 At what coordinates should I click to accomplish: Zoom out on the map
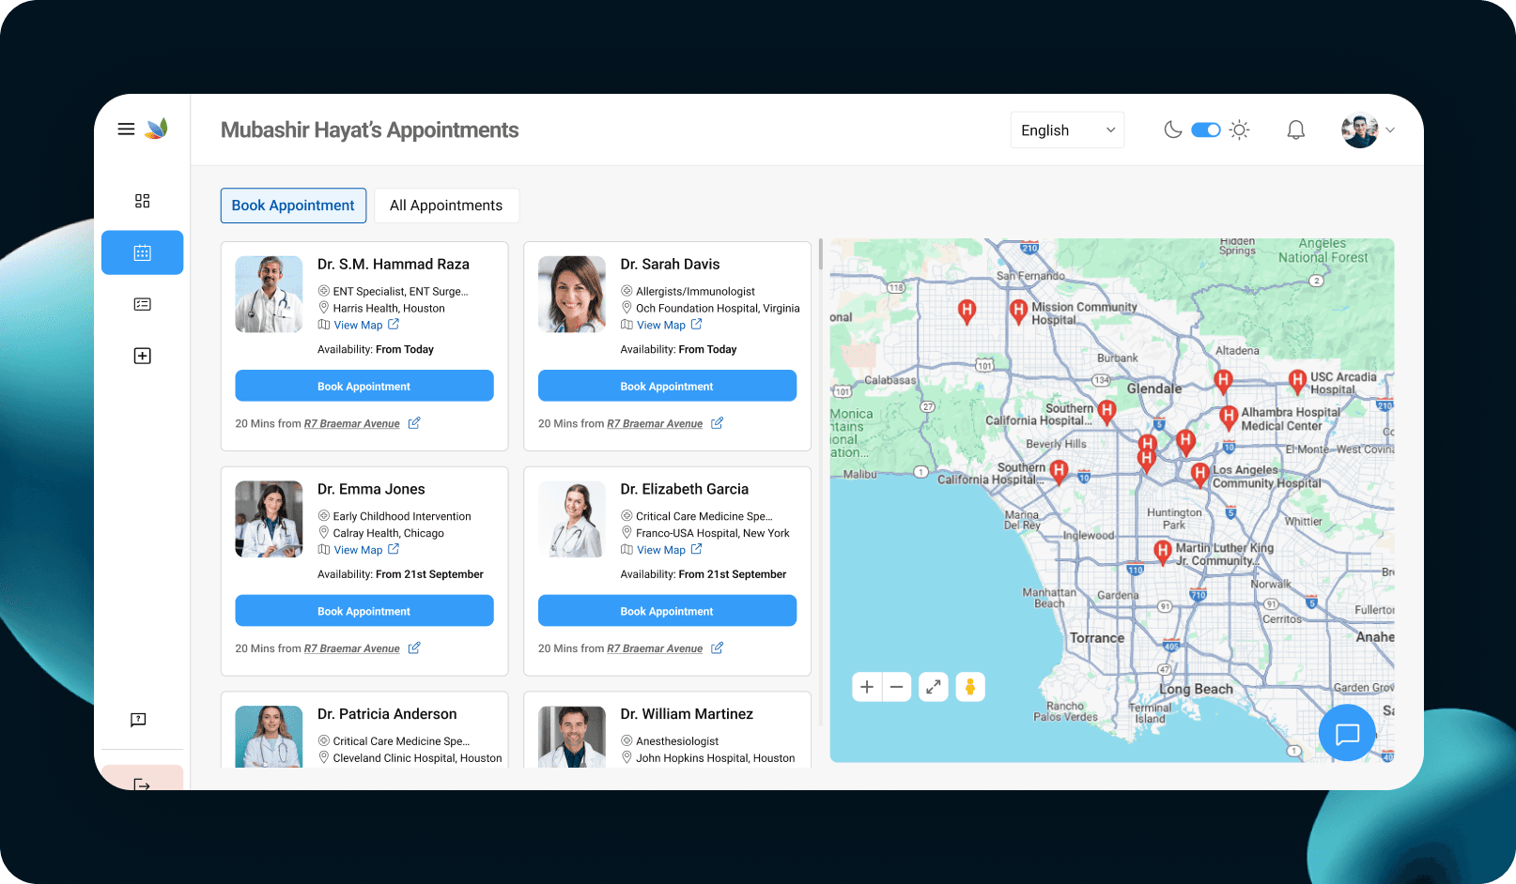click(x=897, y=687)
